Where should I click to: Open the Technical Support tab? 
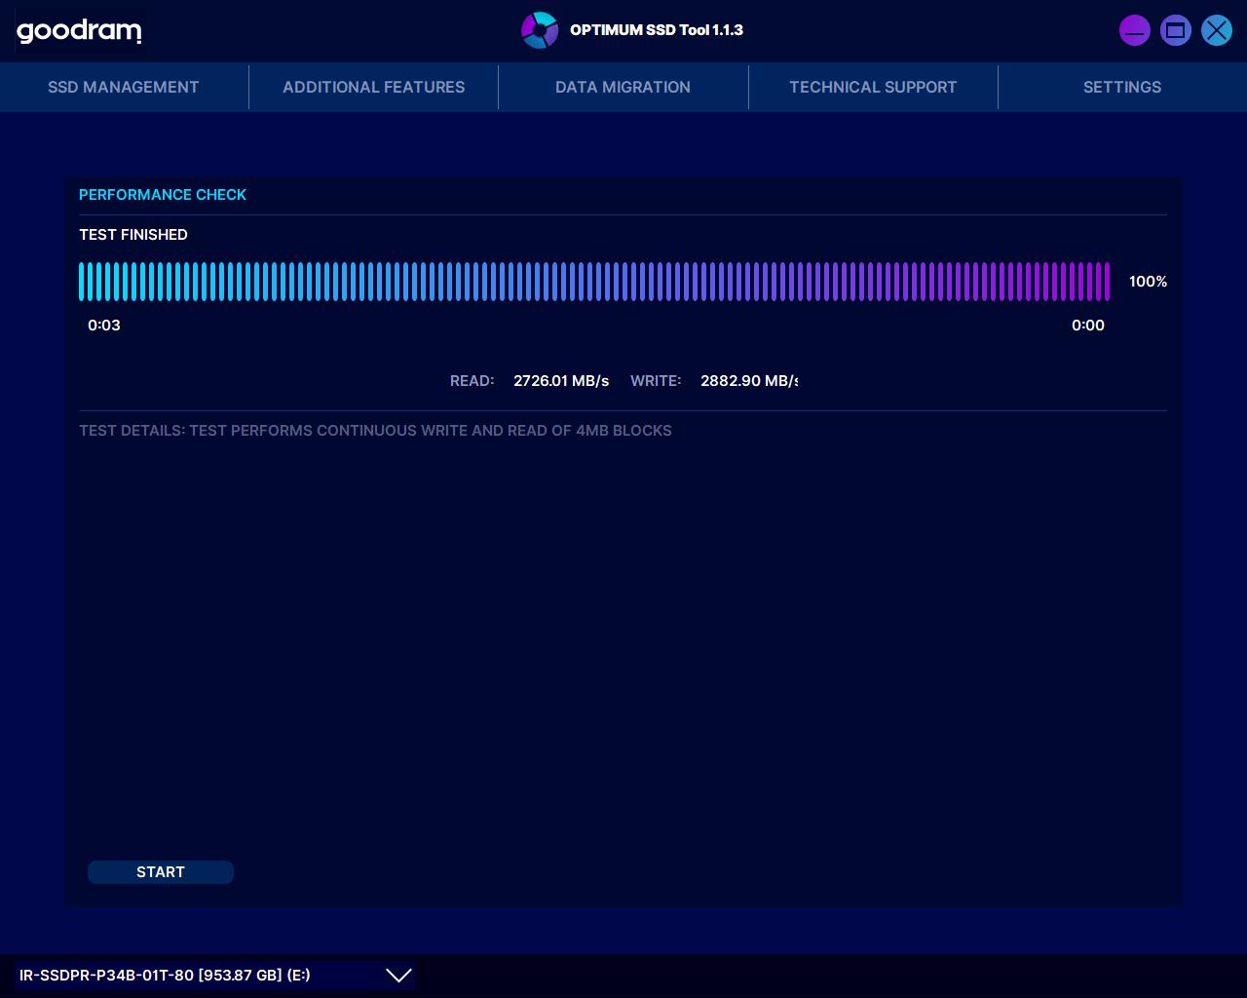pos(873,87)
